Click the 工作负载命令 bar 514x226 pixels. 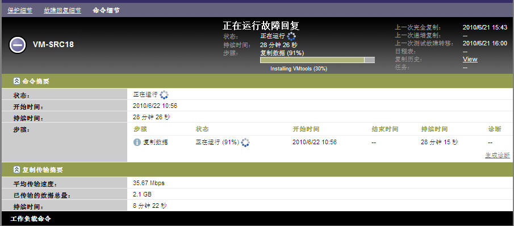pyautogui.click(x=257, y=219)
